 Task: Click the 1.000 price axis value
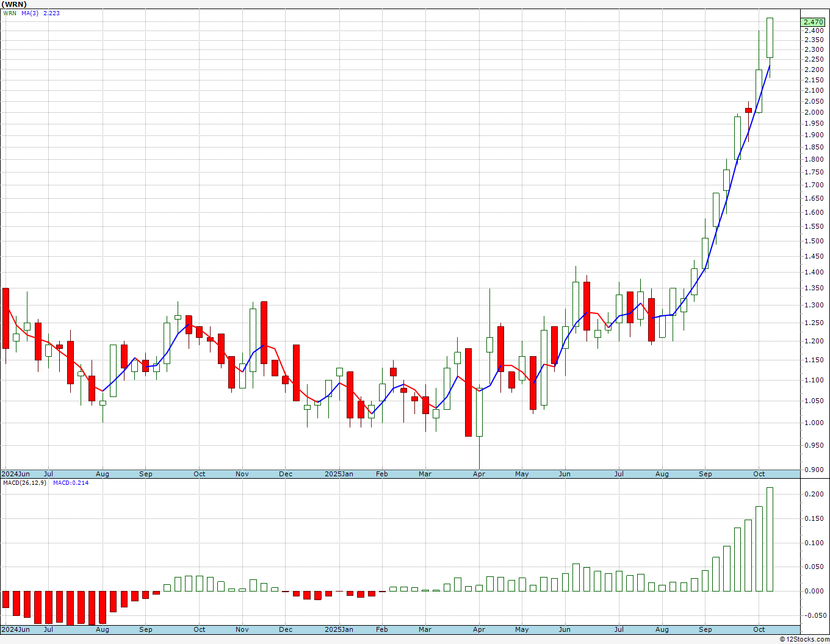[x=814, y=423]
